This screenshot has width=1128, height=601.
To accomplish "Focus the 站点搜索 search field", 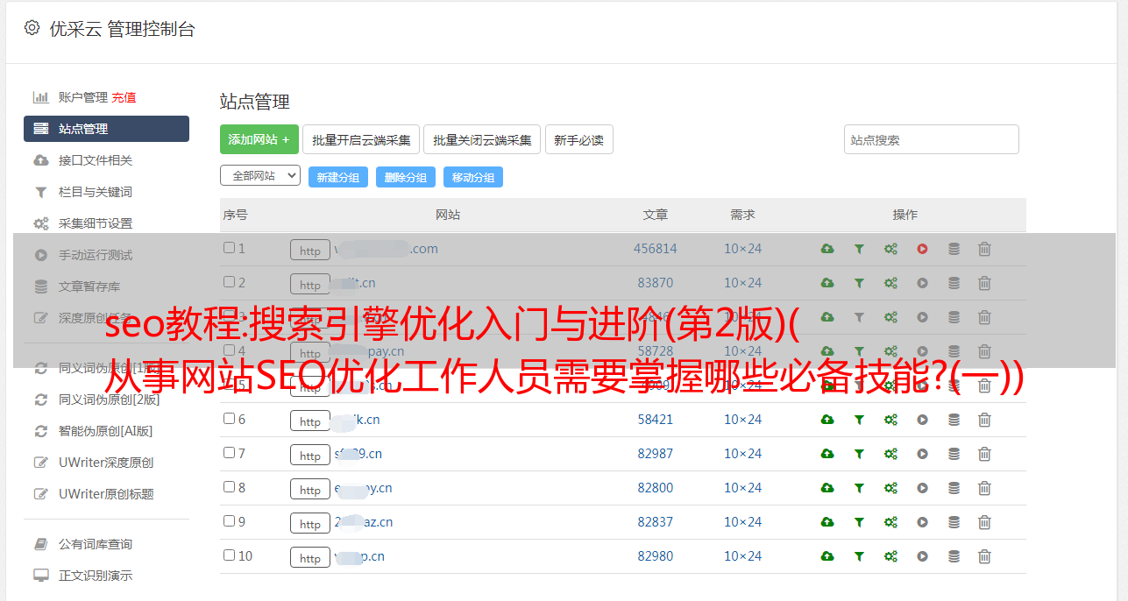I will [x=932, y=139].
